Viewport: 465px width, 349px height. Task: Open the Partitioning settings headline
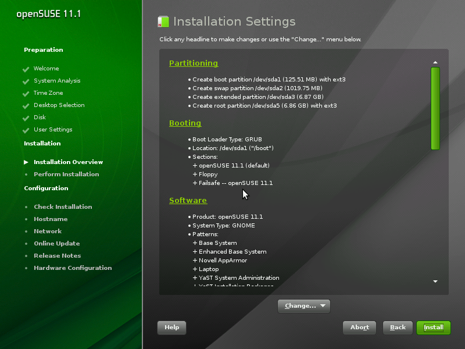click(x=194, y=63)
